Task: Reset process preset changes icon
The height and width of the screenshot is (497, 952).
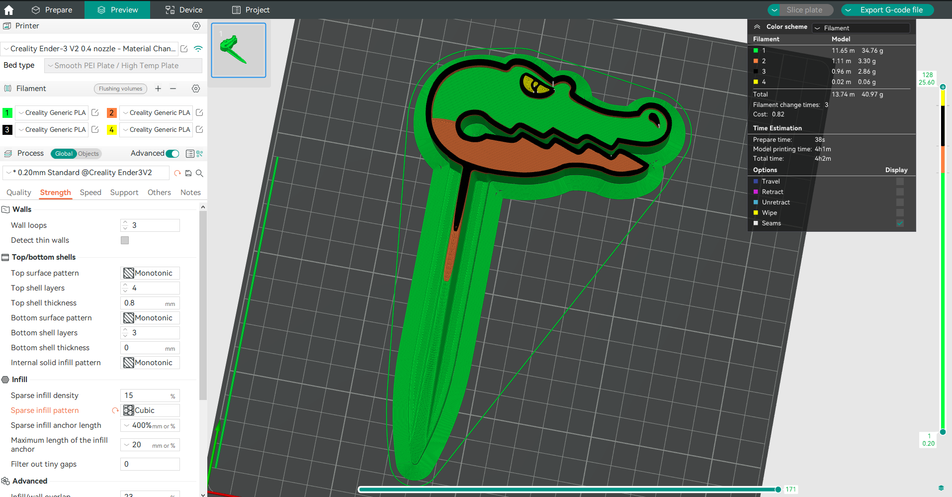Action: coord(177,173)
